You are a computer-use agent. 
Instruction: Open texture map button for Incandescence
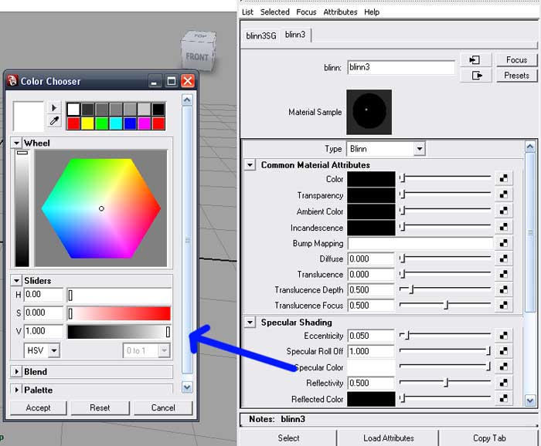point(503,227)
